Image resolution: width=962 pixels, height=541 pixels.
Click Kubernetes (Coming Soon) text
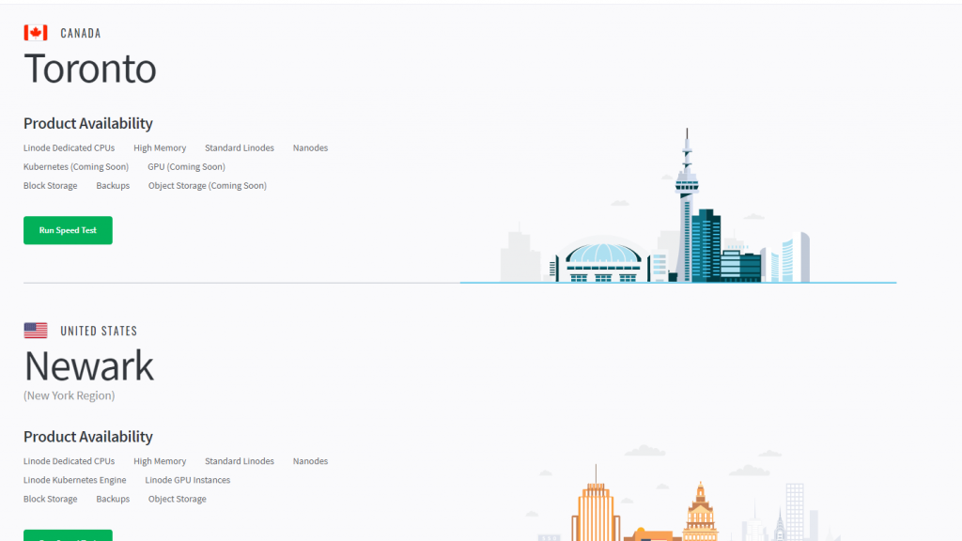coord(76,167)
